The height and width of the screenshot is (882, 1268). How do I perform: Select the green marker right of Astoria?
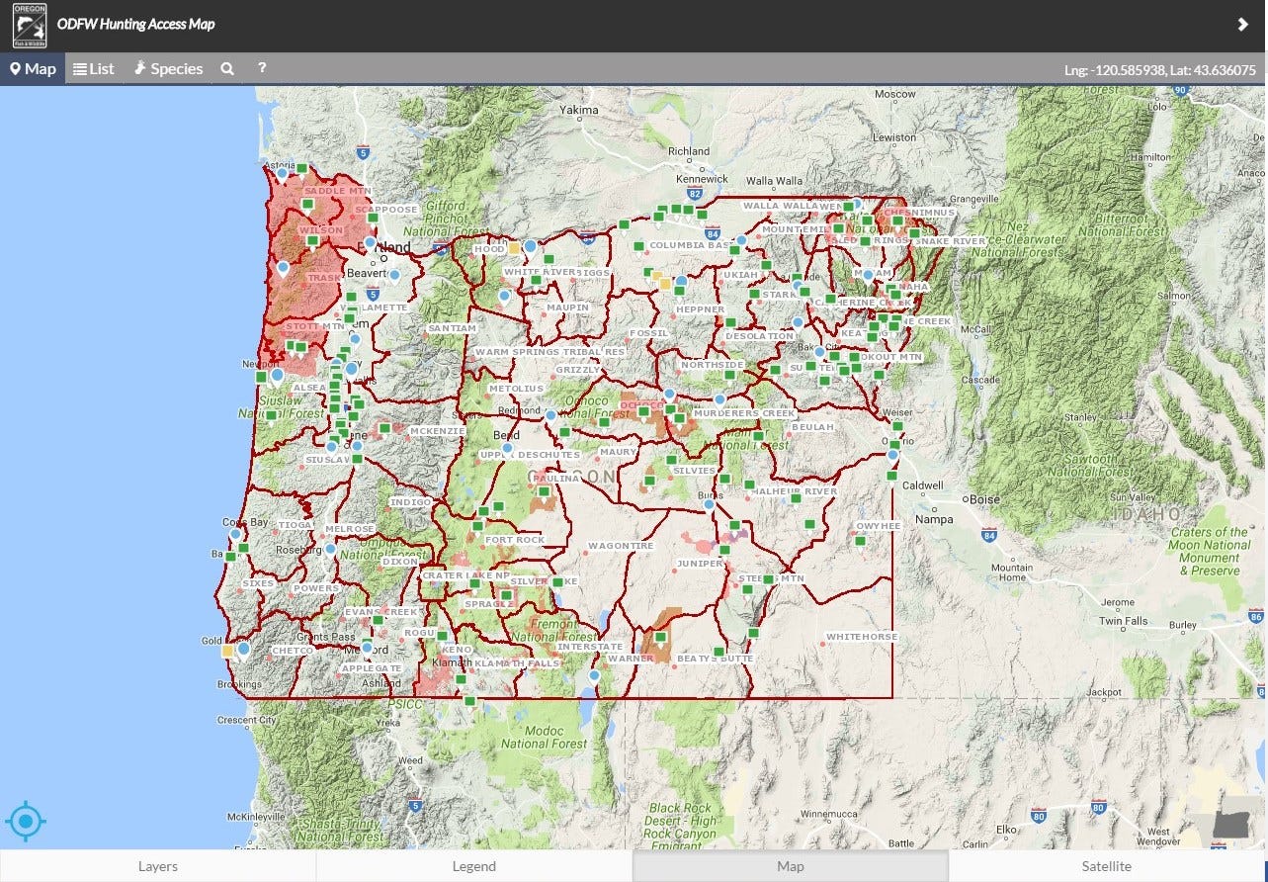(x=301, y=168)
